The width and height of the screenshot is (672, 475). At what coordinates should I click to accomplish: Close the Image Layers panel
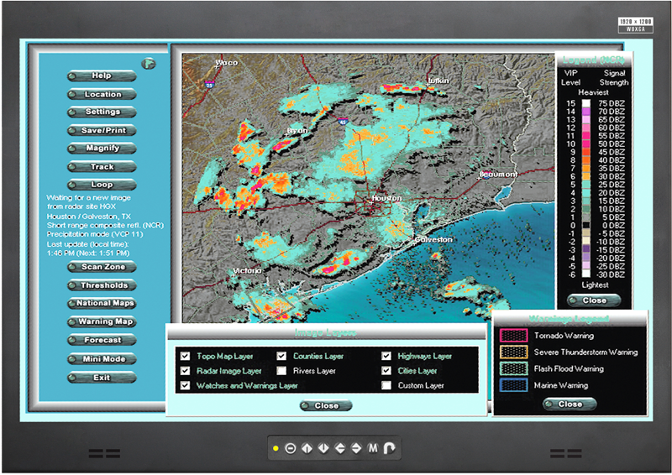(326, 405)
